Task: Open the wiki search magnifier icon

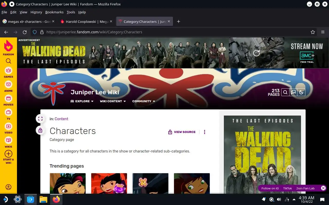Action: [x=285, y=92]
